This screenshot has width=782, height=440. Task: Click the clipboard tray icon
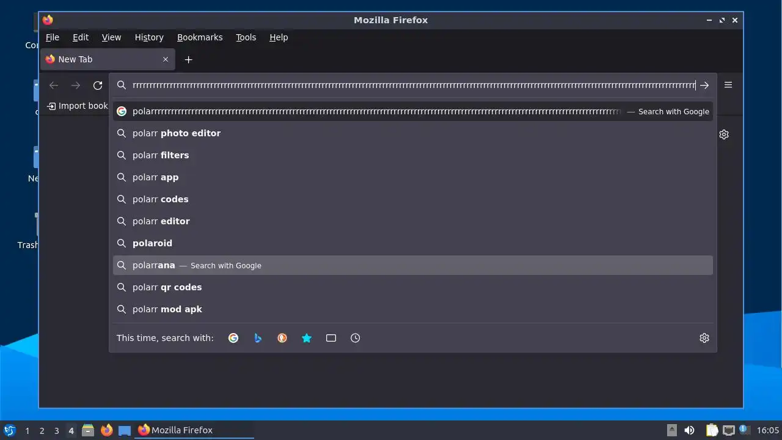tap(712, 430)
